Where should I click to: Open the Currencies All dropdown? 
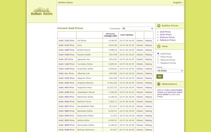[137, 28]
